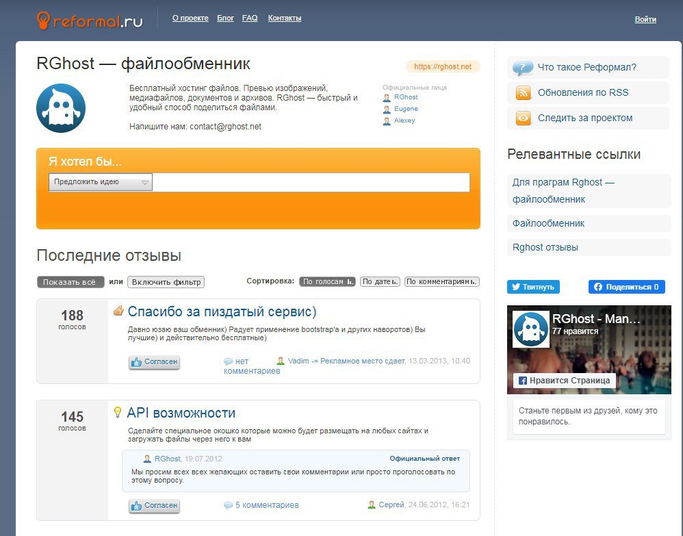Click the user icon next to Alexey
Viewport: 683px width, 536px height.
387,121
